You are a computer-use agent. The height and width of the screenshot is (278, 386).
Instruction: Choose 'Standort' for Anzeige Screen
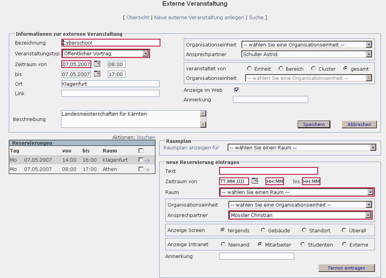pyautogui.click(x=304, y=230)
